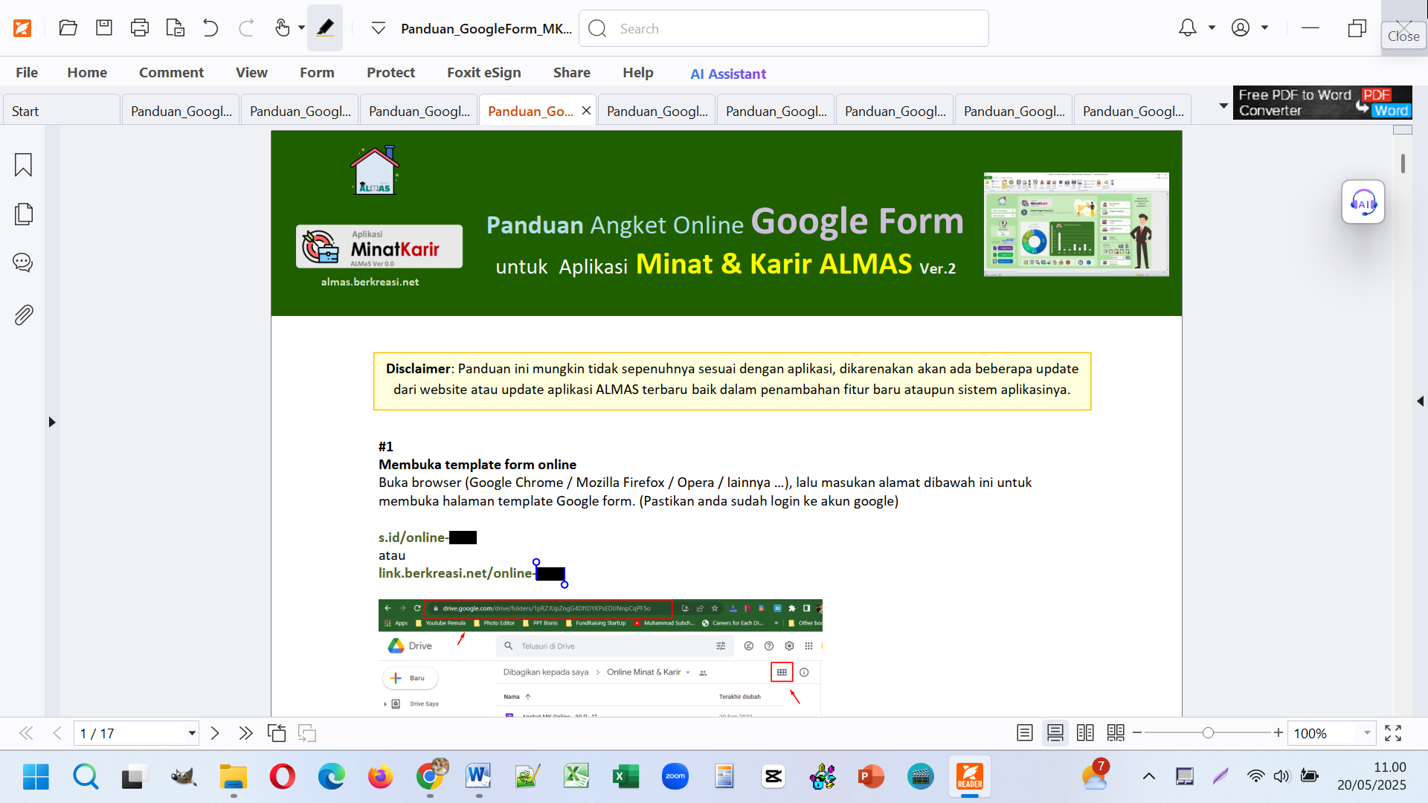Click the AI Assistant link
The width and height of the screenshot is (1428, 803).
click(x=727, y=74)
